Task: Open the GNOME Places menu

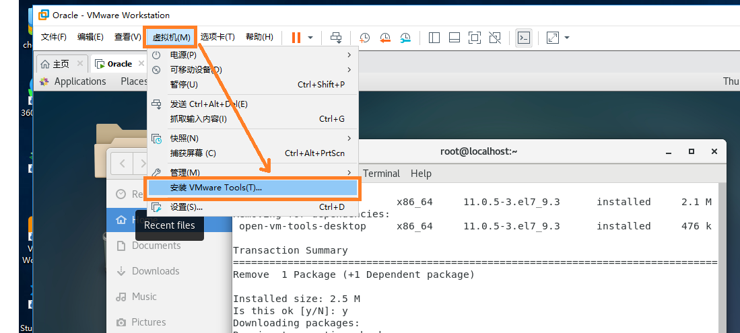Action: click(x=134, y=81)
